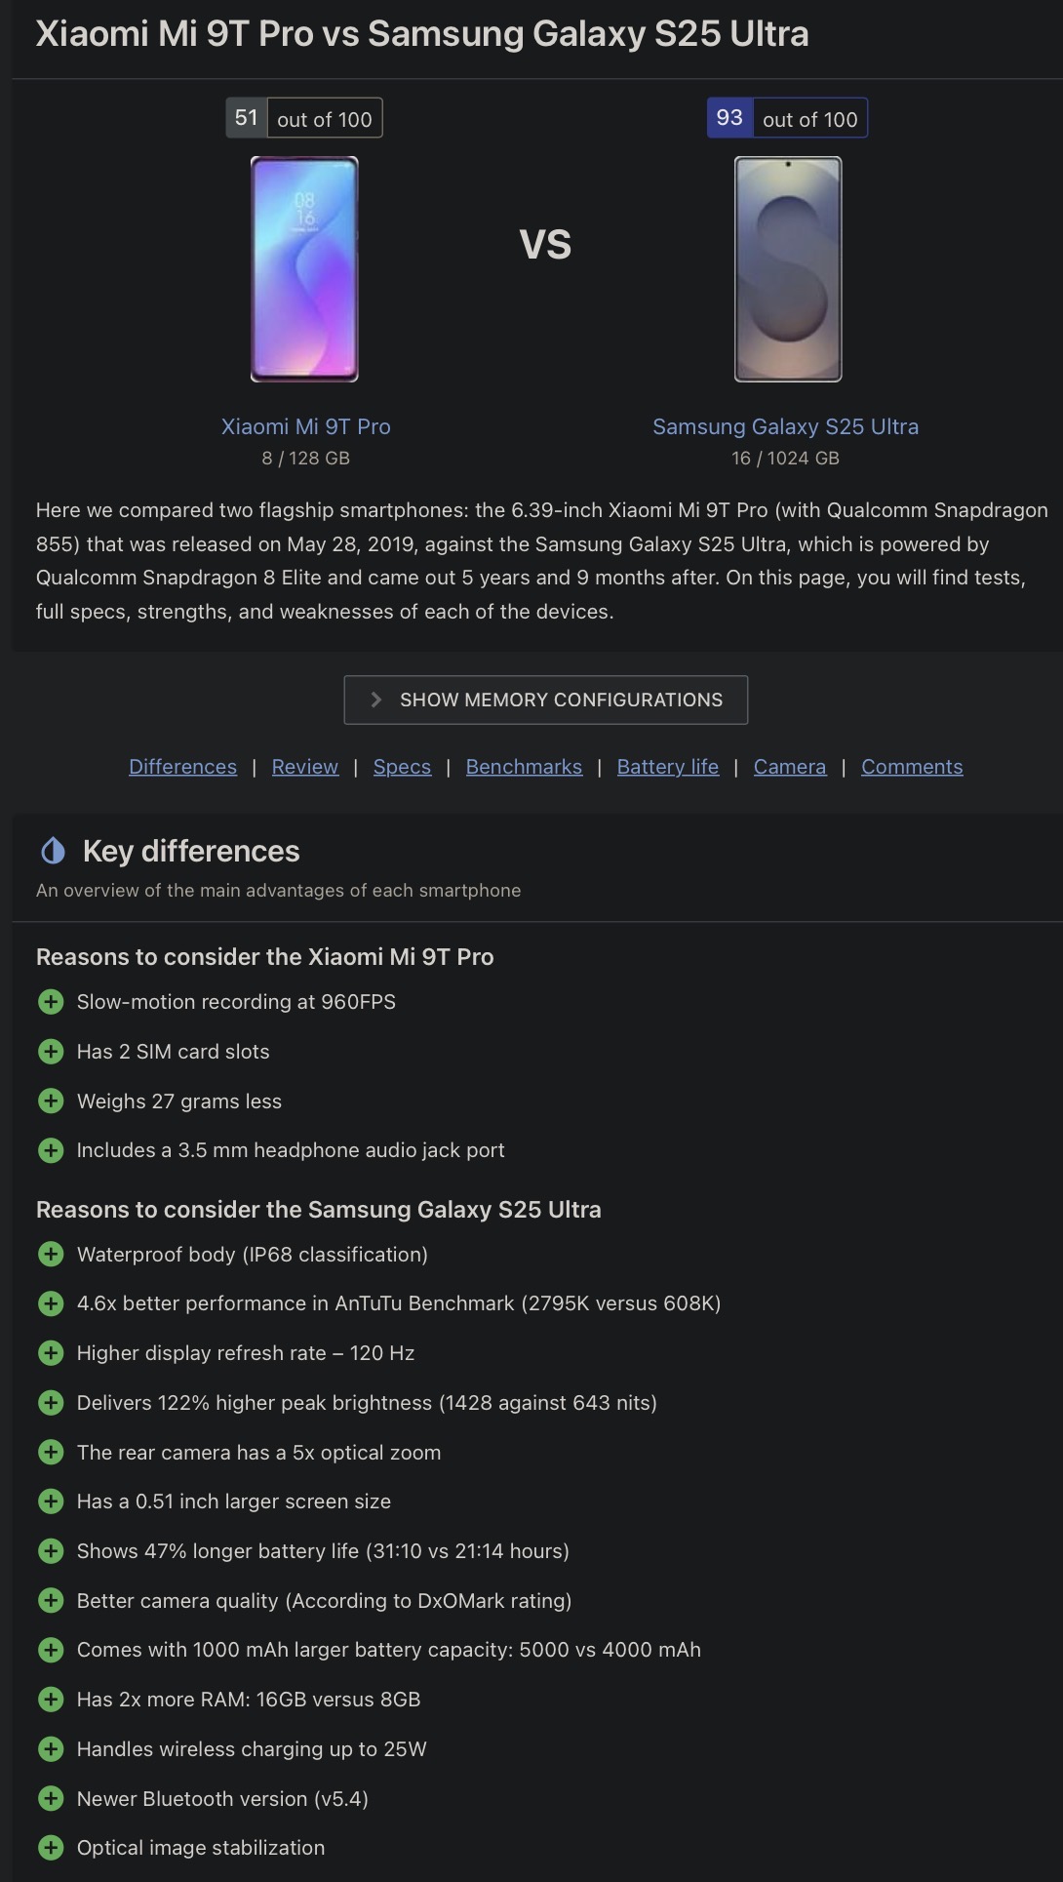This screenshot has width=1063, height=1882.
Task: Open the Camera section link
Action: point(790,767)
